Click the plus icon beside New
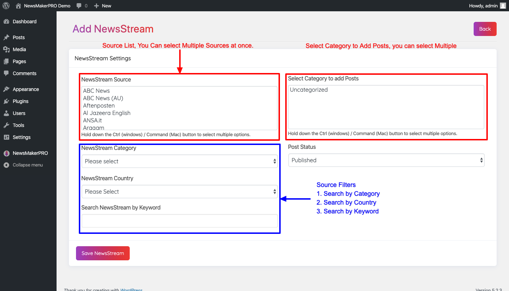 click(96, 6)
